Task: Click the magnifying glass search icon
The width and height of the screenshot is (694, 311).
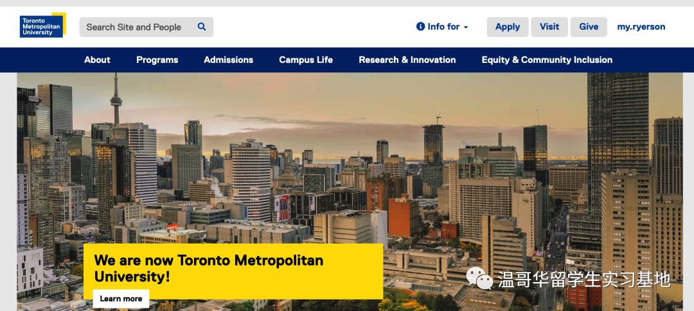Action: click(x=202, y=27)
